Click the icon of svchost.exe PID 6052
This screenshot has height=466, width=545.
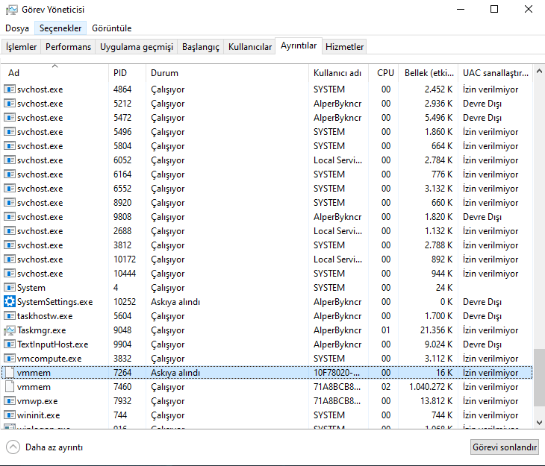tap(10, 160)
